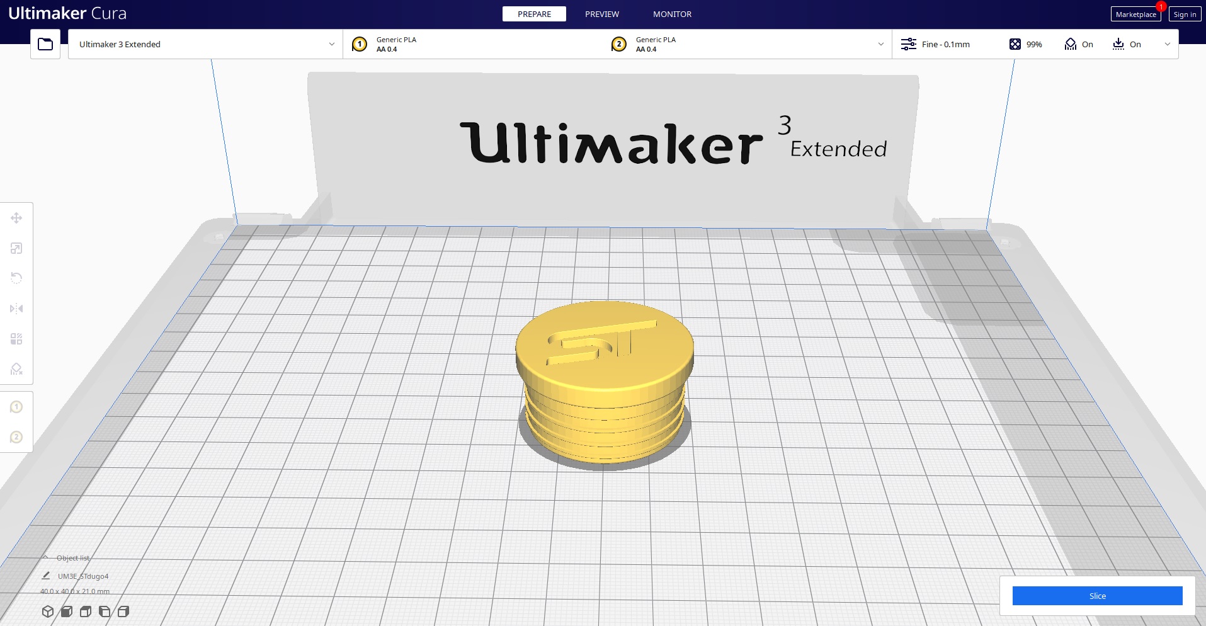Assign model to extruder 2 in left toolbar
The height and width of the screenshot is (626, 1206).
[x=16, y=437]
